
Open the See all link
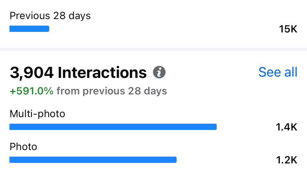278,72
